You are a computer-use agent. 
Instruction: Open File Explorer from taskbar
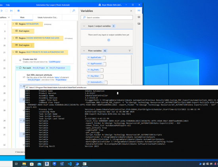(x=24, y=164)
